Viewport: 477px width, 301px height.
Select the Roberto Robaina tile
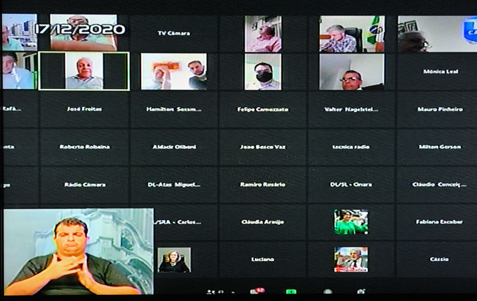tap(84, 147)
